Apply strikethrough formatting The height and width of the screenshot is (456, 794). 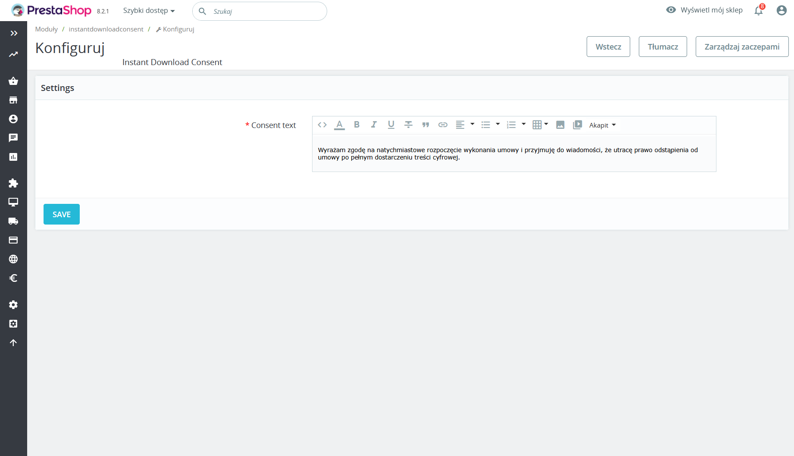point(408,125)
